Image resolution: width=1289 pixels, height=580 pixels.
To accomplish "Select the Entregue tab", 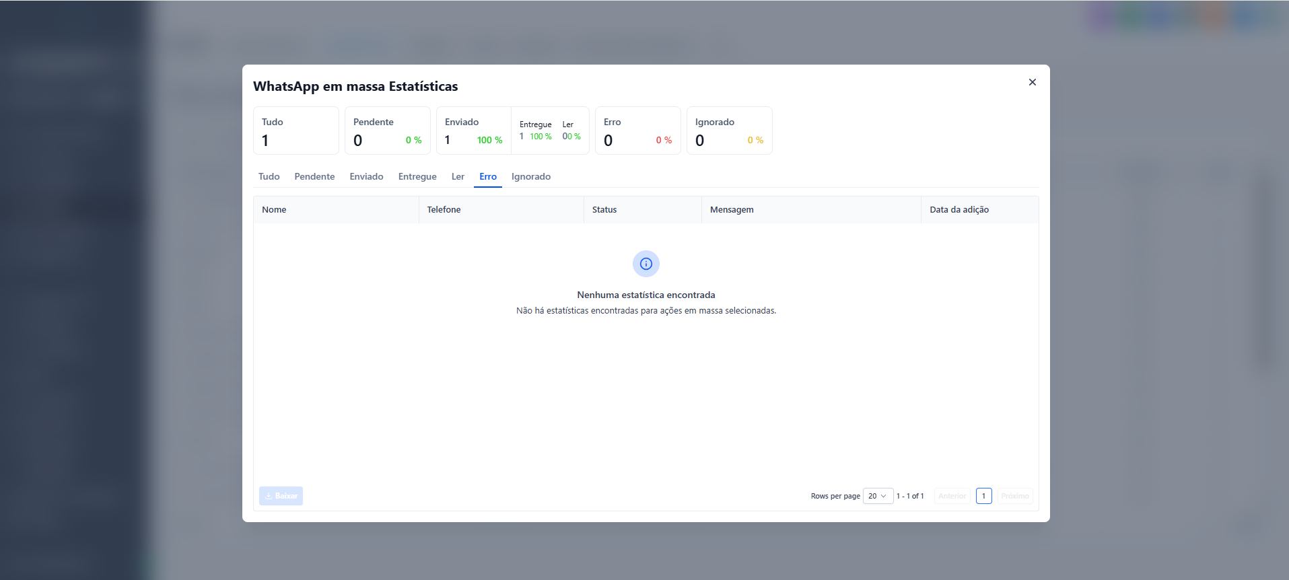I will [417, 176].
